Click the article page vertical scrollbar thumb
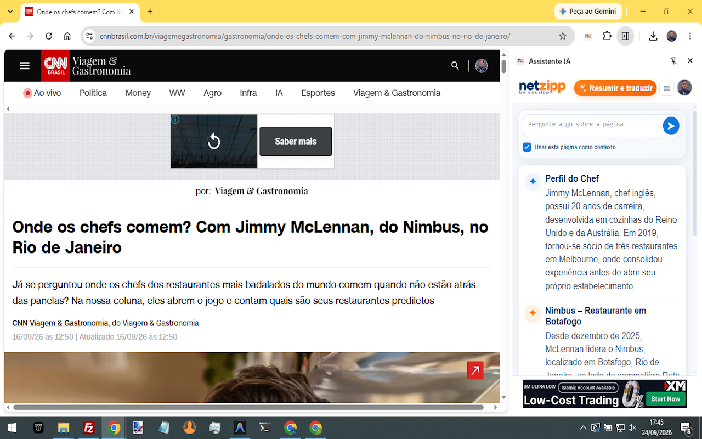The image size is (702, 439). point(504,66)
